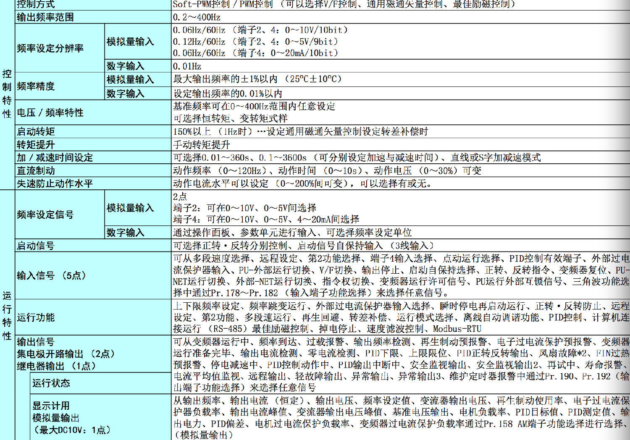The height and width of the screenshot is (440, 630).
Task: Click （最大DC10V：1点）label text
Action: [71, 430]
